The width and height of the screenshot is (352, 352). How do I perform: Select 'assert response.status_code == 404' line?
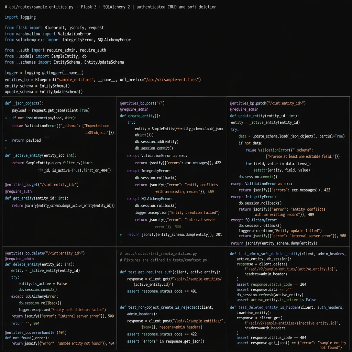click(x=272, y=338)
